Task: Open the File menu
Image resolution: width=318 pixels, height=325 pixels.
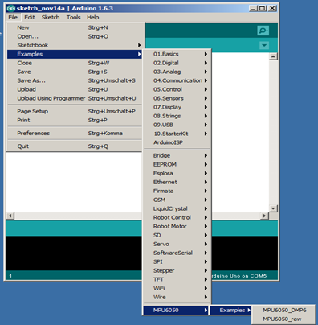Action: (x=13, y=17)
